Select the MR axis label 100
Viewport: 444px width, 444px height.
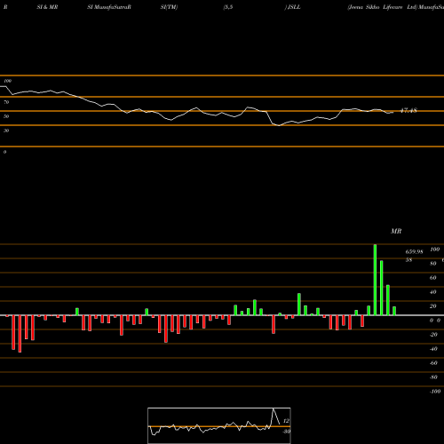[434, 250]
